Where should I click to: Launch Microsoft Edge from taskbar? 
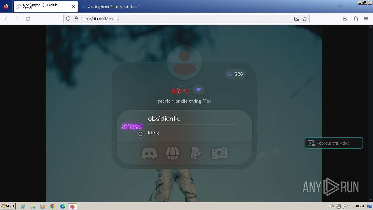(63, 206)
